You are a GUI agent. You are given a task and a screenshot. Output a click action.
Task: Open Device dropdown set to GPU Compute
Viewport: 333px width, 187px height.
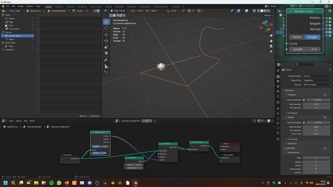click(x=317, y=85)
